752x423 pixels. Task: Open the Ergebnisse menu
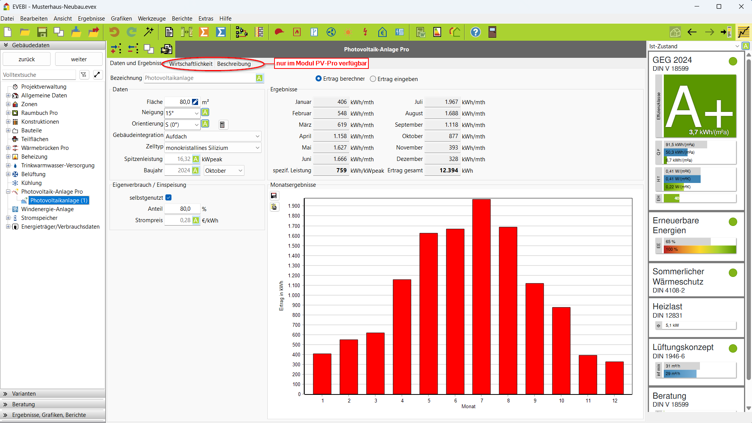[x=91, y=18]
